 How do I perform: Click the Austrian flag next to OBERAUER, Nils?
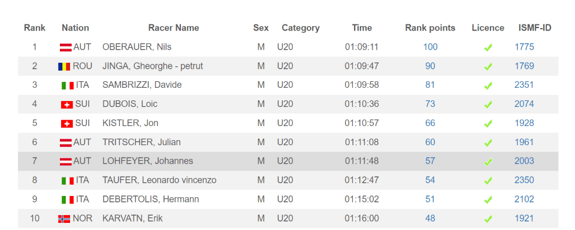(x=66, y=48)
